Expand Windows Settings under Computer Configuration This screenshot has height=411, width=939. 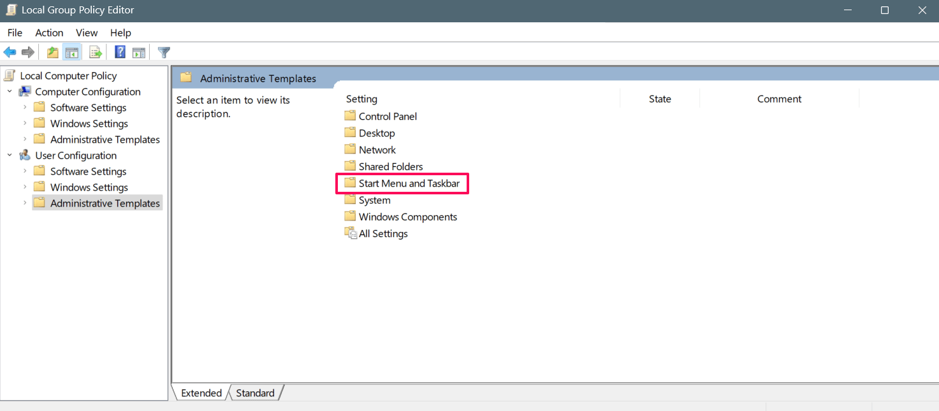pyautogui.click(x=25, y=124)
